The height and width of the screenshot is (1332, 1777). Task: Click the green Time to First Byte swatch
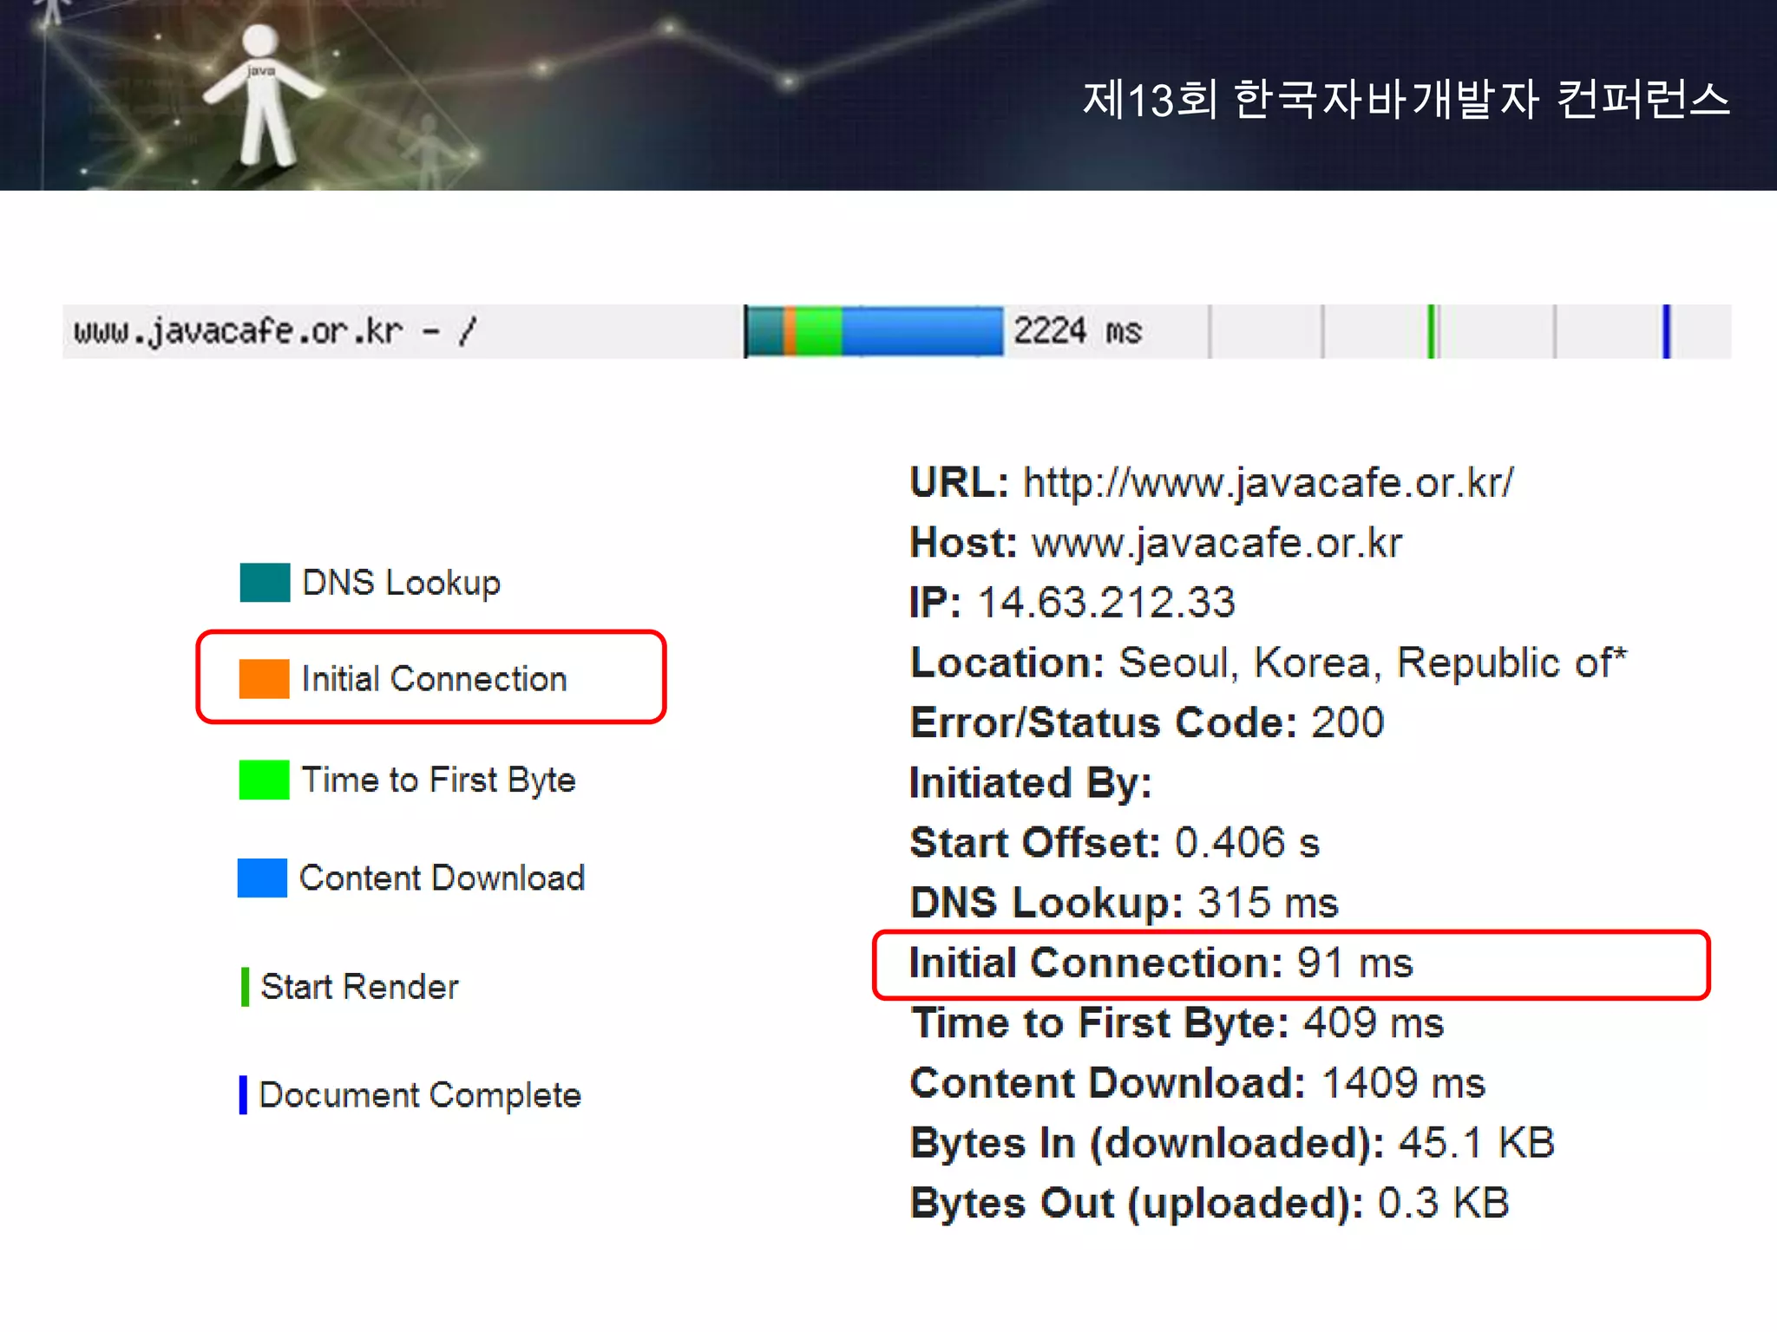click(264, 779)
